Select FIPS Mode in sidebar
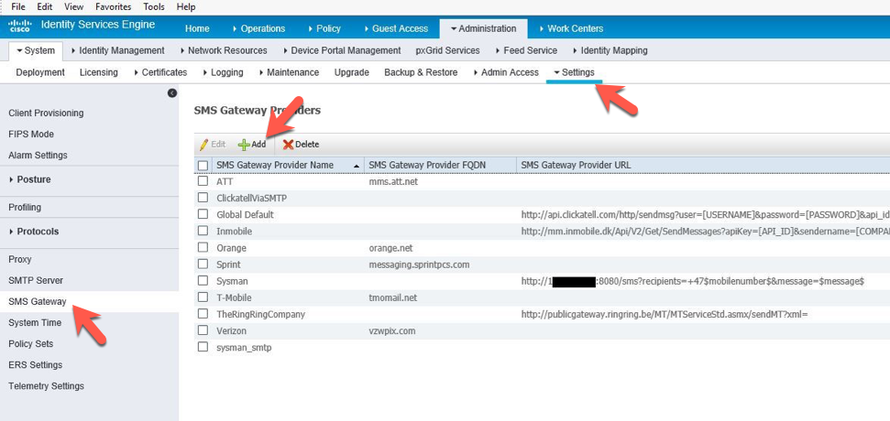890x421 pixels. tap(31, 135)
